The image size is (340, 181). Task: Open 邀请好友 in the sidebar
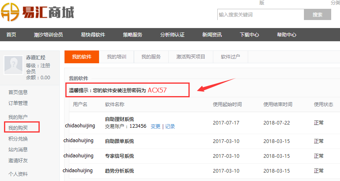(18, 161)
